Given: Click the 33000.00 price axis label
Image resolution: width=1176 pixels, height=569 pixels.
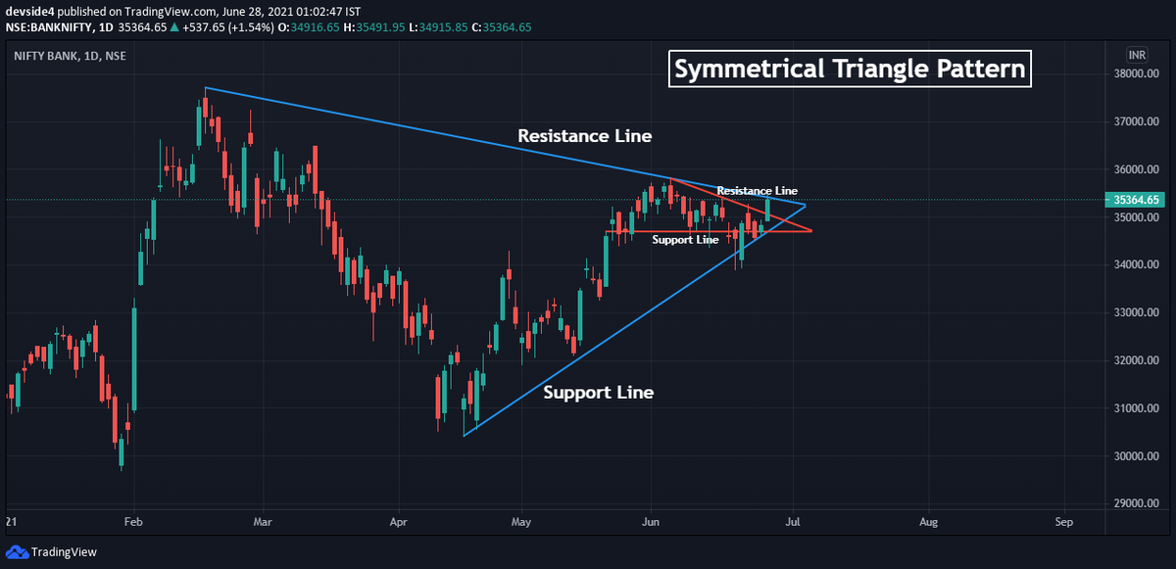Looking at the screenshot, I should 1137,313.
